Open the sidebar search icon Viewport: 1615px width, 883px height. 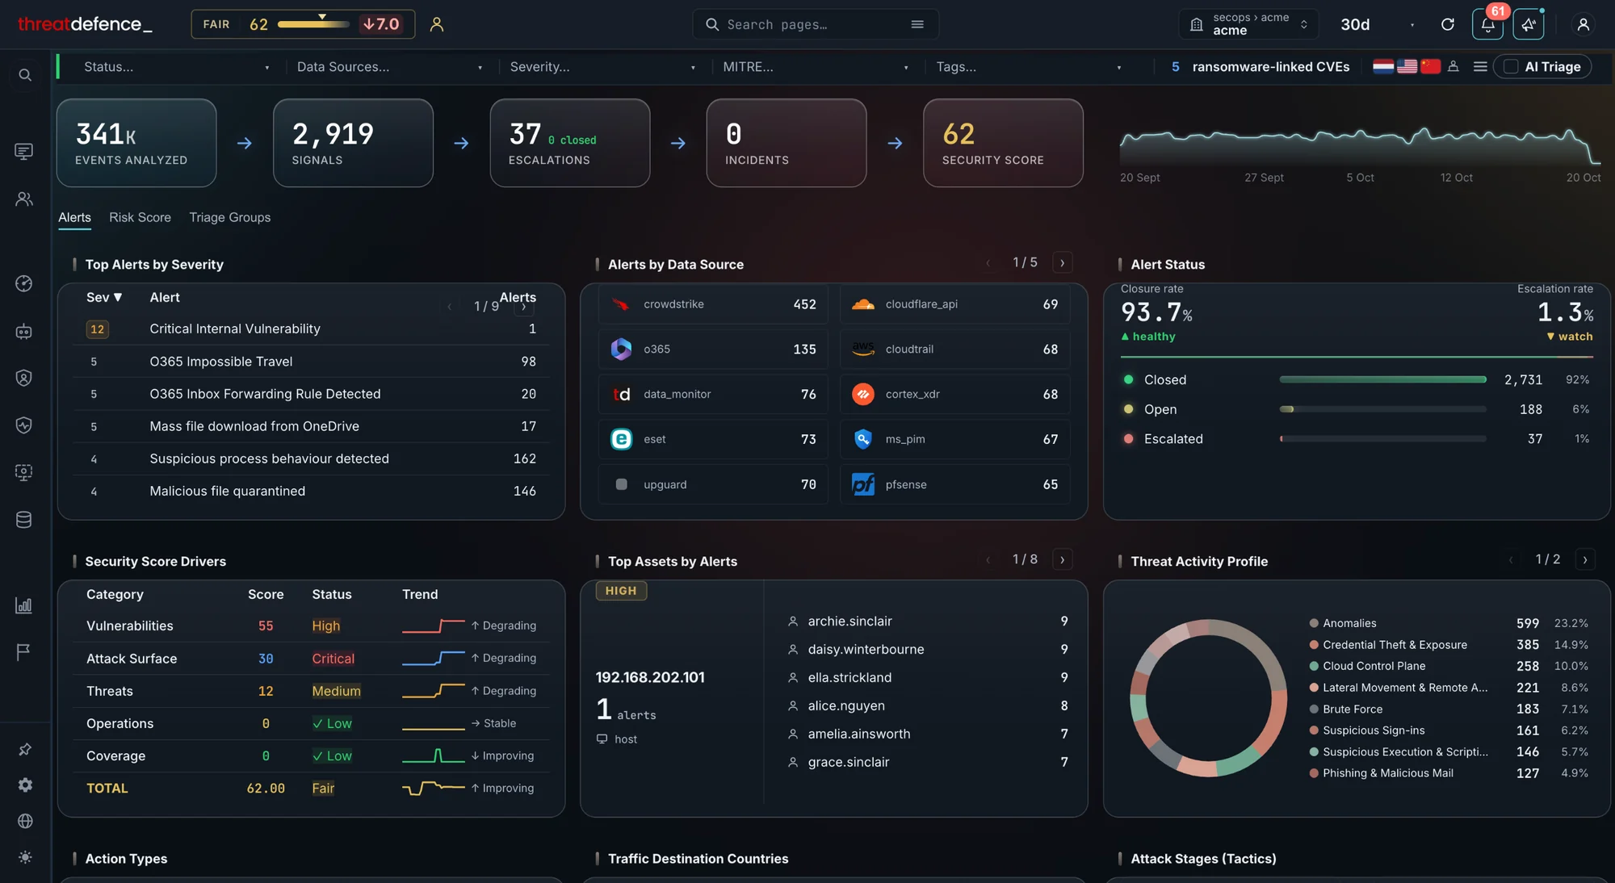pyautogui.click(x=25, y=75)
